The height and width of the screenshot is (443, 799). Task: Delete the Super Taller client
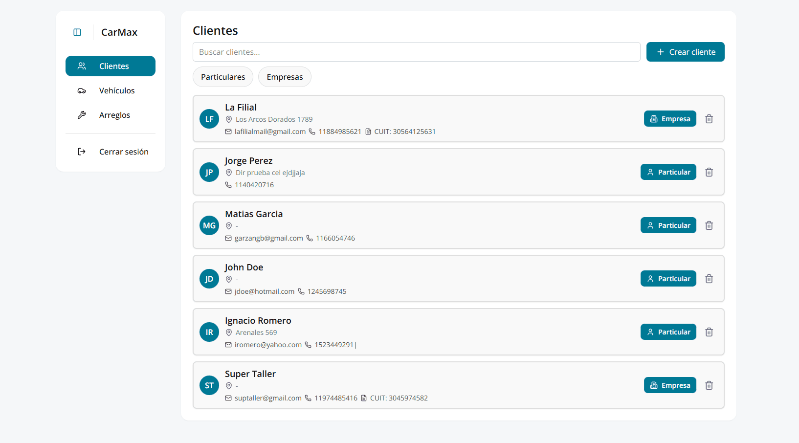[x=709, y=385]
